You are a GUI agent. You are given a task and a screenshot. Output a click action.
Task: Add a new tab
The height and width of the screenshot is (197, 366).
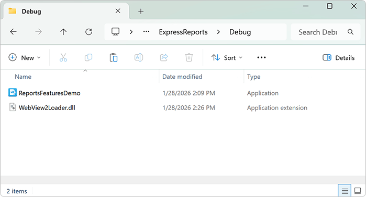(141, 11)
